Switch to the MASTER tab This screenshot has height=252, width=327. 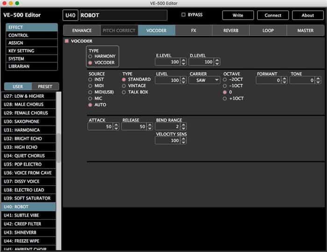pyautogui.click(x=306, y=30)
